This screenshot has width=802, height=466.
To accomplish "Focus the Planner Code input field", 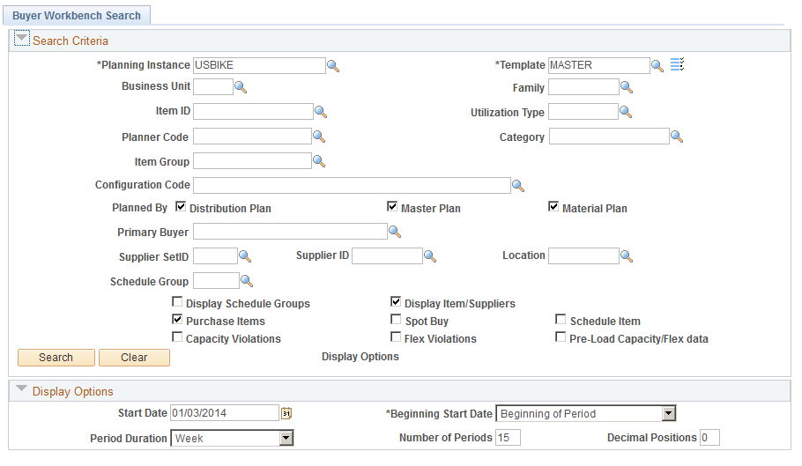I will (x=252, y=137).
